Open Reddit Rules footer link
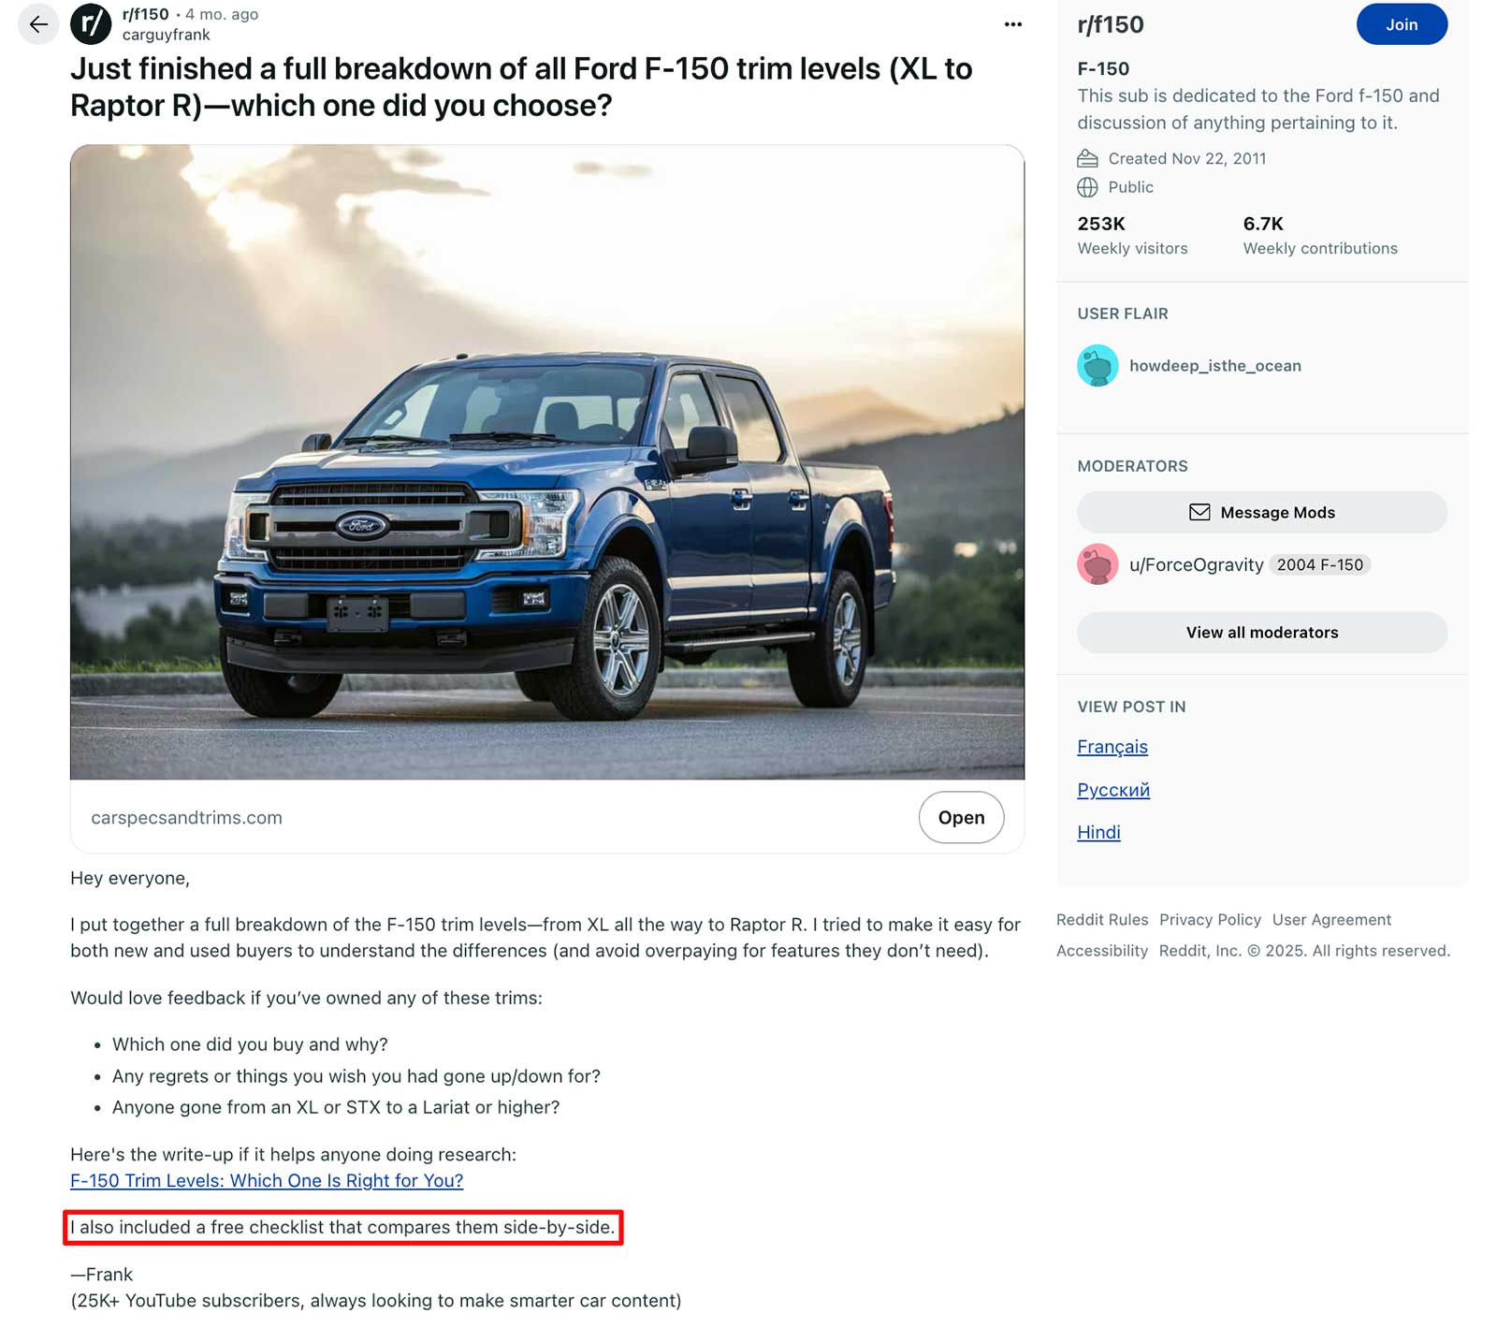Screen dimensions: 1497x1328 click(x=1102, y=920)
